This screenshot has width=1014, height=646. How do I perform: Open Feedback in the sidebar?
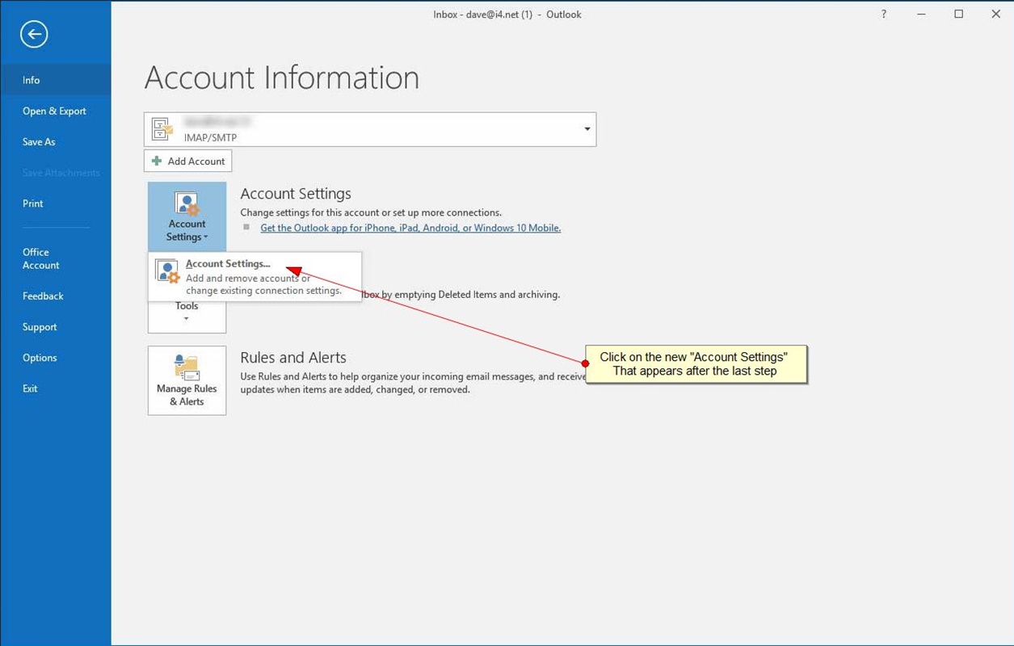[43, 296]
